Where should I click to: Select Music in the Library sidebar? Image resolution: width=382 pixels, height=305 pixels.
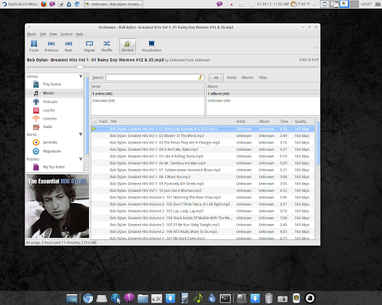point(54,93)
